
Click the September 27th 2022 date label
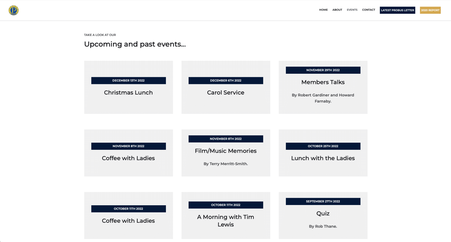(323, 201)
